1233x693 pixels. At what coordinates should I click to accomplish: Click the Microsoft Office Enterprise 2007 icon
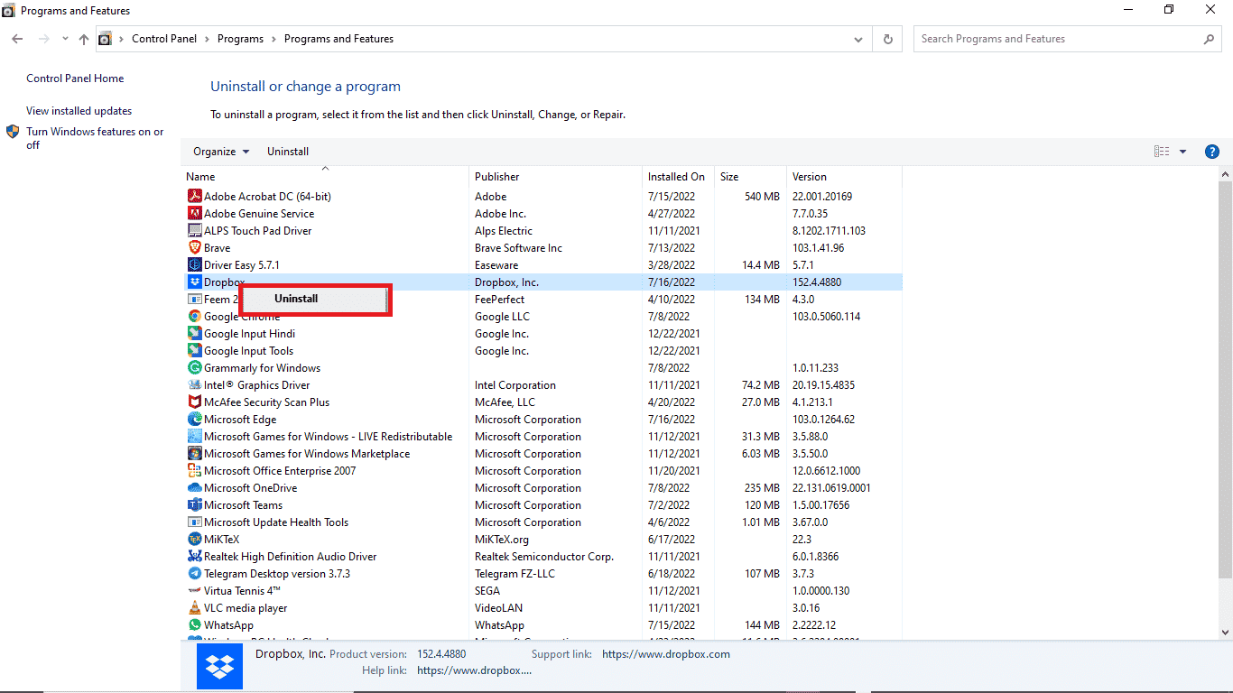tap(194, 470)
